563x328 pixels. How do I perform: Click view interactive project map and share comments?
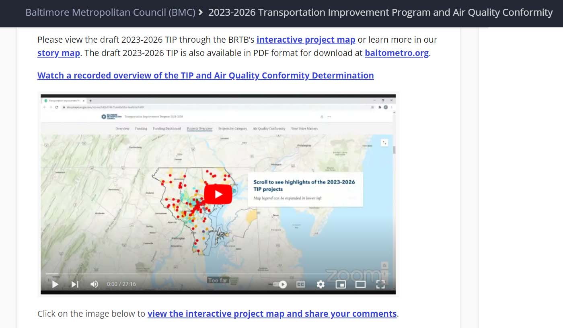[272, 314]
